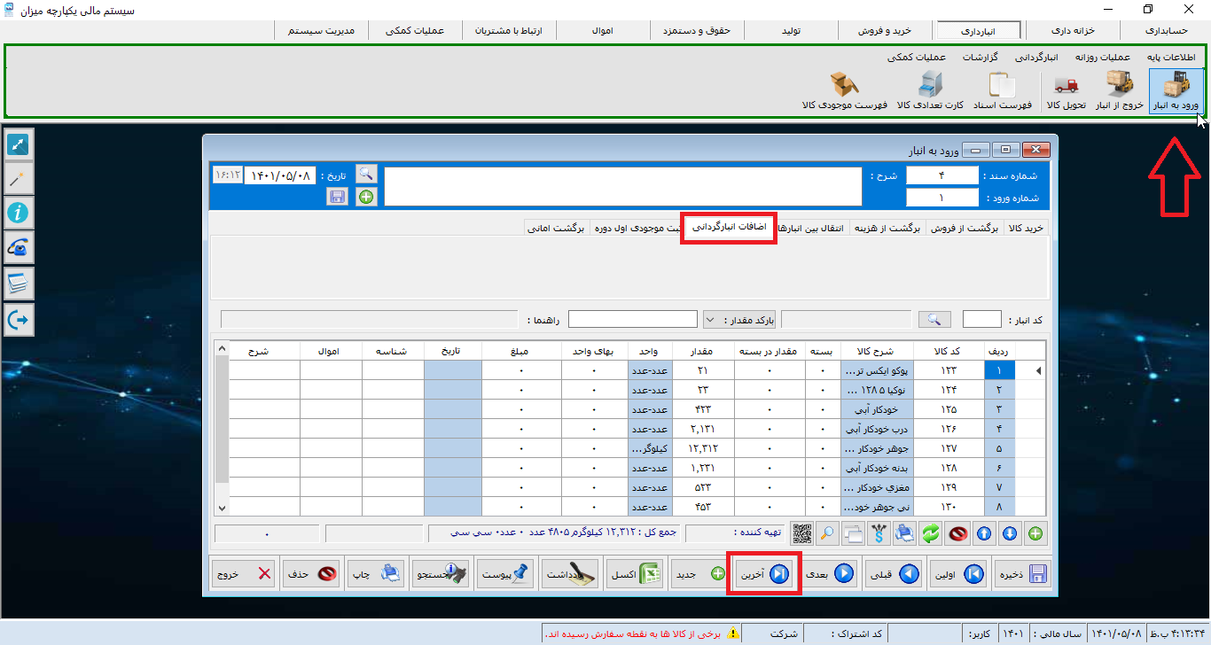Click the چاپ print button
This screenshot has height=645, width=1211.
376,574
